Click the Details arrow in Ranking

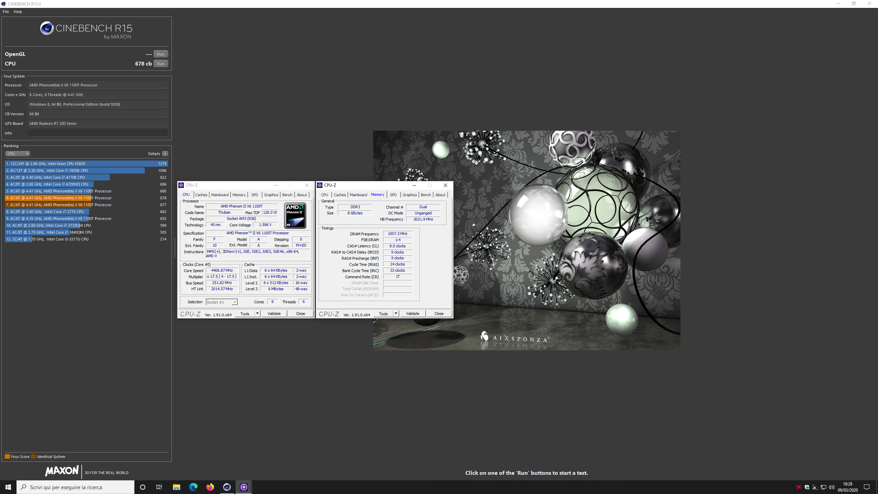tap(165, 154)
